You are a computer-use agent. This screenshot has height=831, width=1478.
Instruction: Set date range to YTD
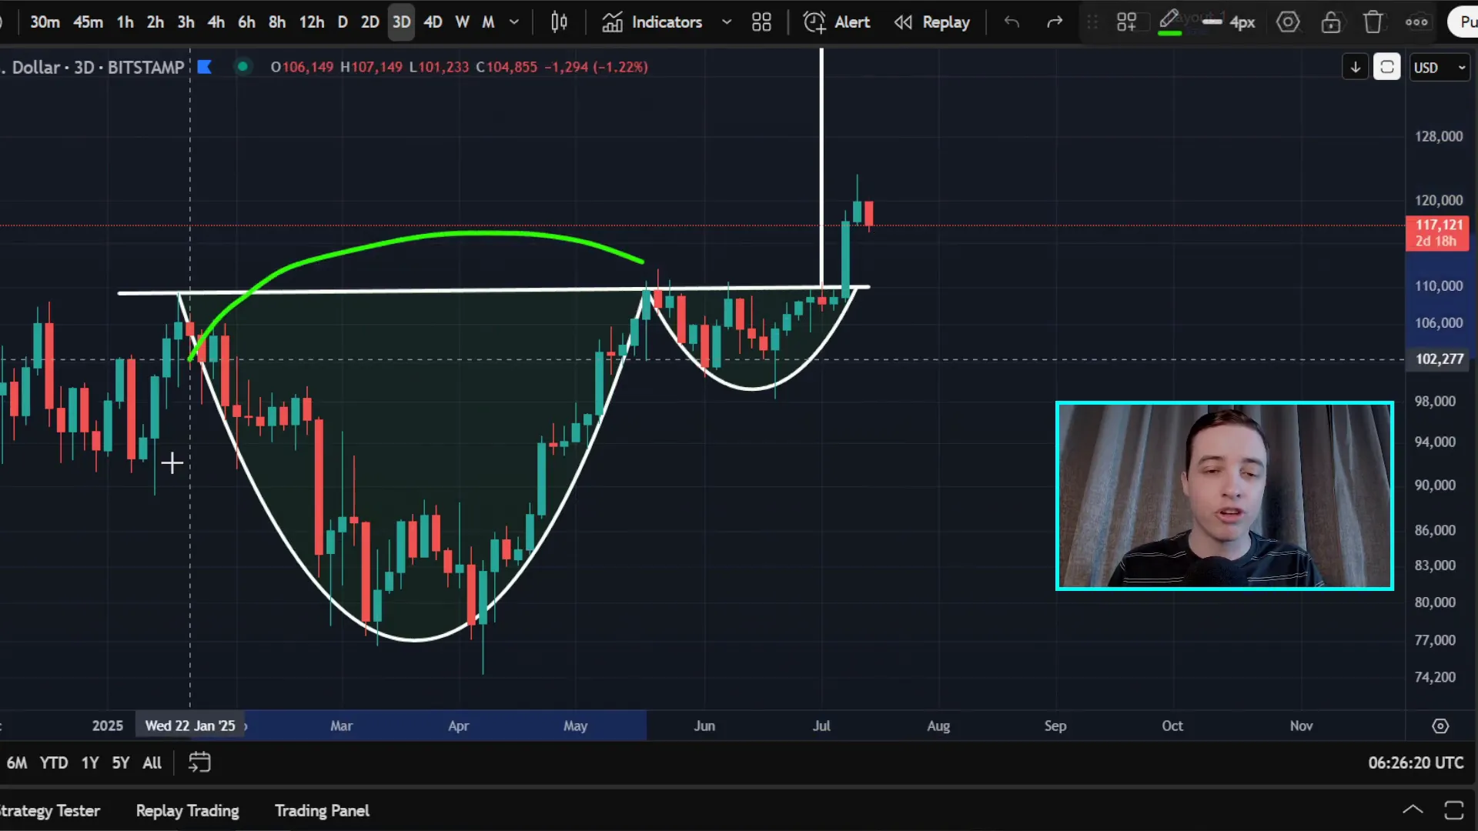click(x=54, y=763)
